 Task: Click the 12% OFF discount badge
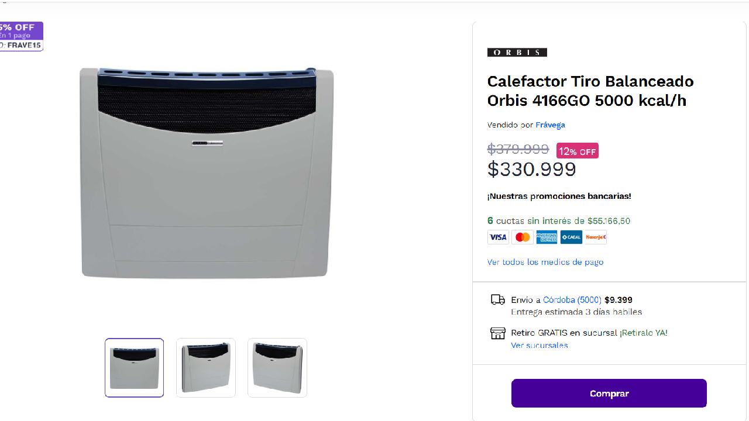577,151
